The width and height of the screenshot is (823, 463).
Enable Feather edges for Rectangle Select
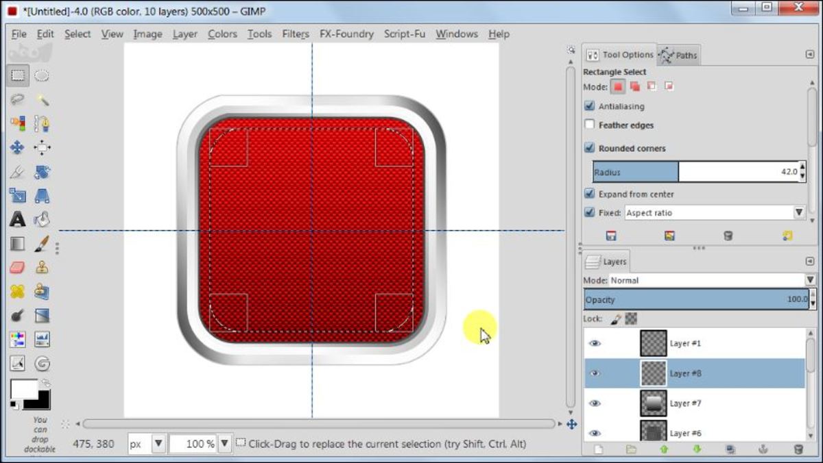(590, 125)
